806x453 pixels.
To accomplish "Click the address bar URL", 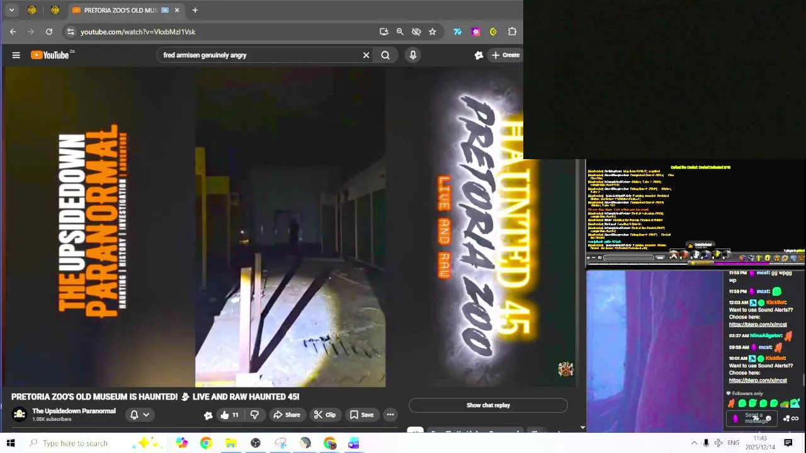I will tap(138, 31).
